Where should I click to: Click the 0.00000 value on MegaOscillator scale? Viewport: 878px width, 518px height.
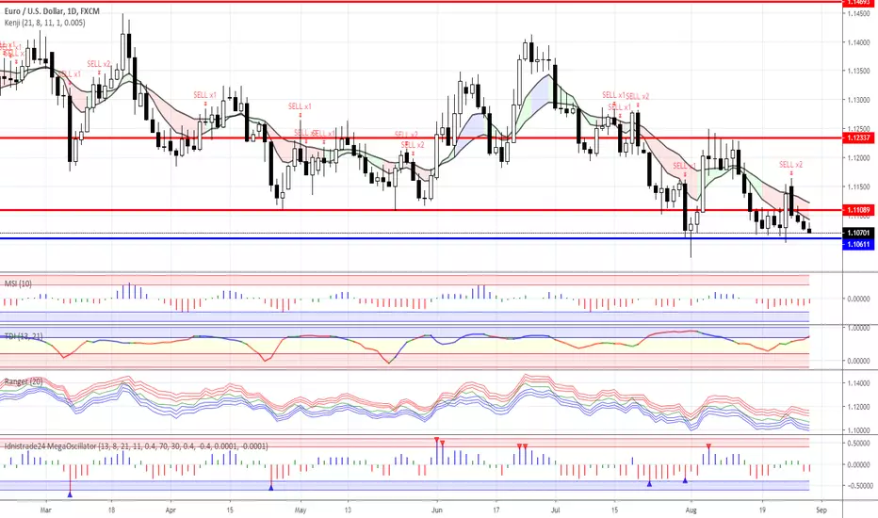point(858,465)
